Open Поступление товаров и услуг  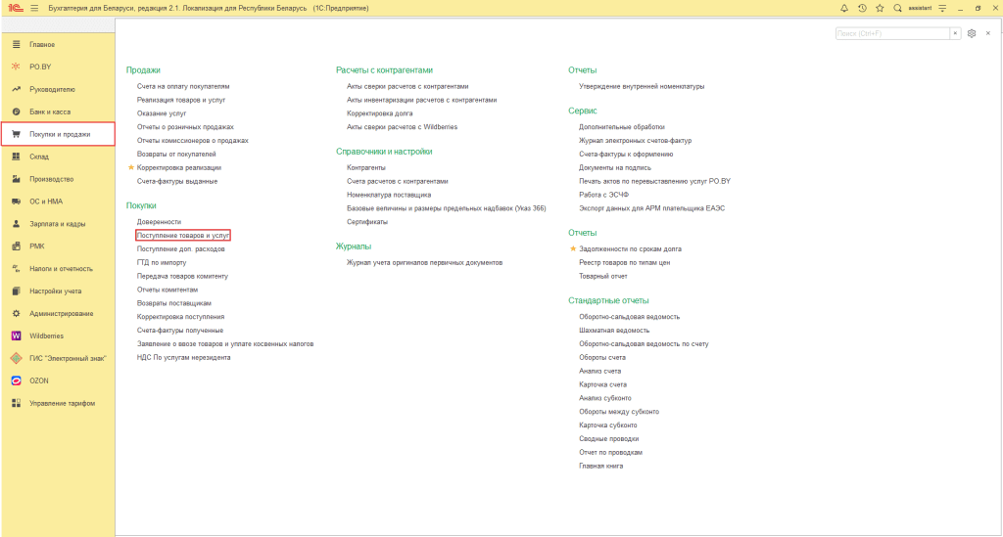click(x=183, y=236)
